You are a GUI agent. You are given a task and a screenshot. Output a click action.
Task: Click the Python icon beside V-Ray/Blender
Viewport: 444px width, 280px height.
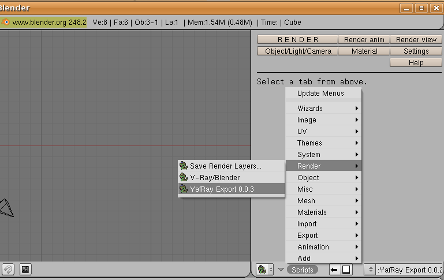184,177
